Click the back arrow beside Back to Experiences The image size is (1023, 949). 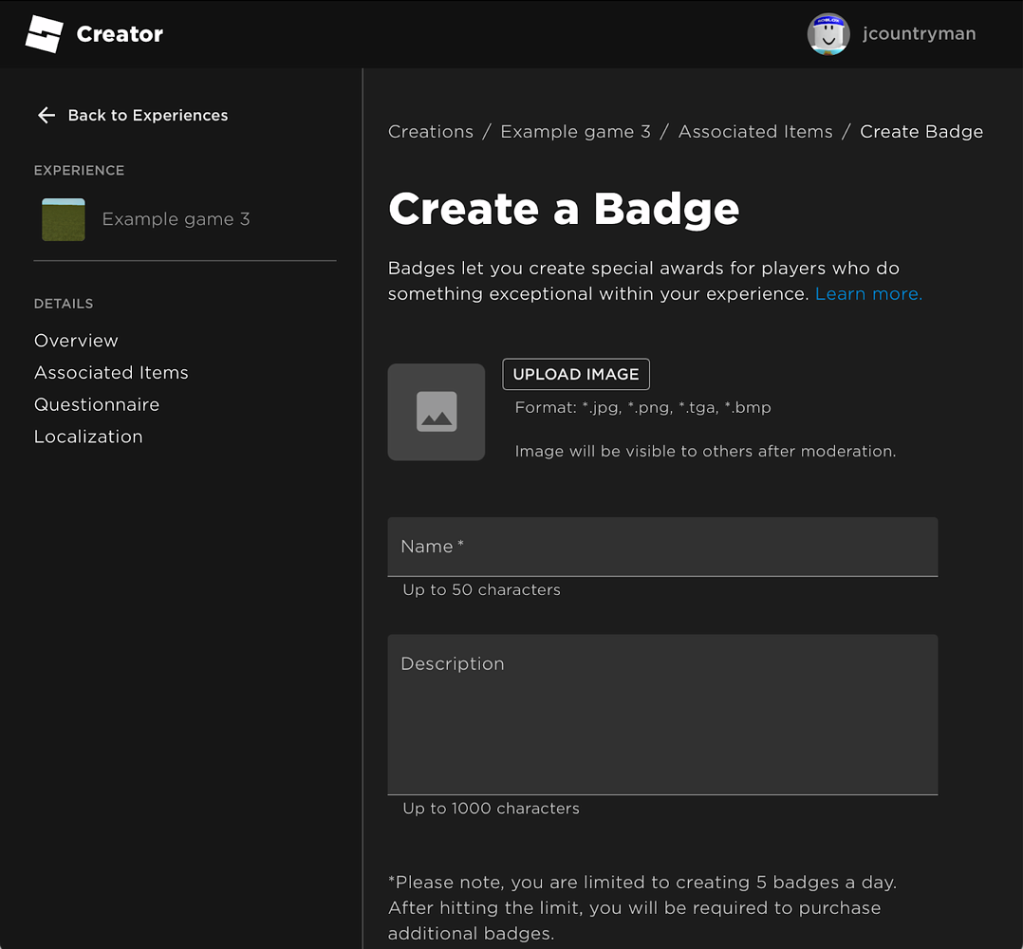tap(46, 115)
